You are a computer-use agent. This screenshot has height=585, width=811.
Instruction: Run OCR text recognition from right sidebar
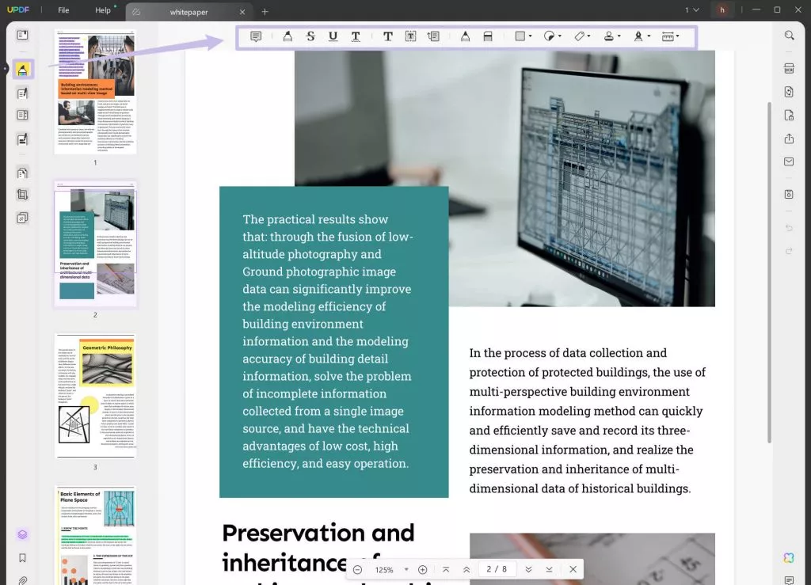click(x=789, y=69)
